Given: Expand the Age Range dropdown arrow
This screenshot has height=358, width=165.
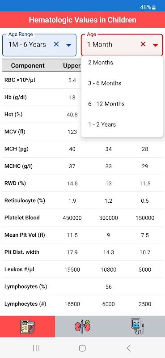Looking at the screenshot, I should (x=69, y=45).
